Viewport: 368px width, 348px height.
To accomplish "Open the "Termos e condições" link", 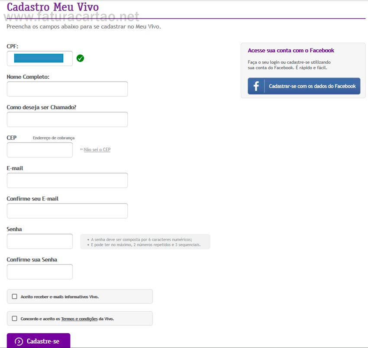I will pos(79,319).
